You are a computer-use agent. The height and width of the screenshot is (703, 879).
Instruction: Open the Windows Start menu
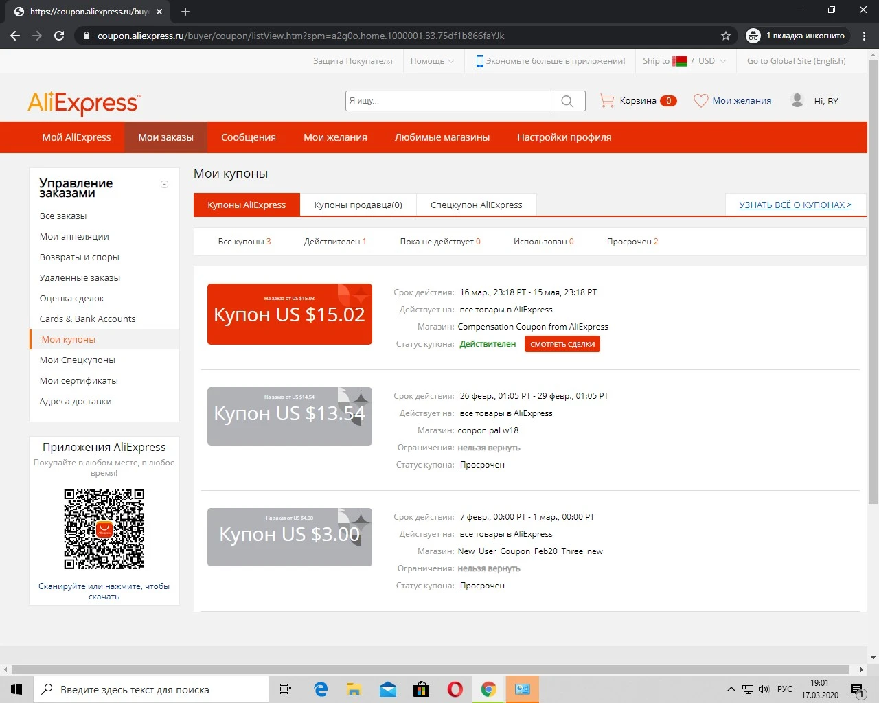[x=16, y=689]
